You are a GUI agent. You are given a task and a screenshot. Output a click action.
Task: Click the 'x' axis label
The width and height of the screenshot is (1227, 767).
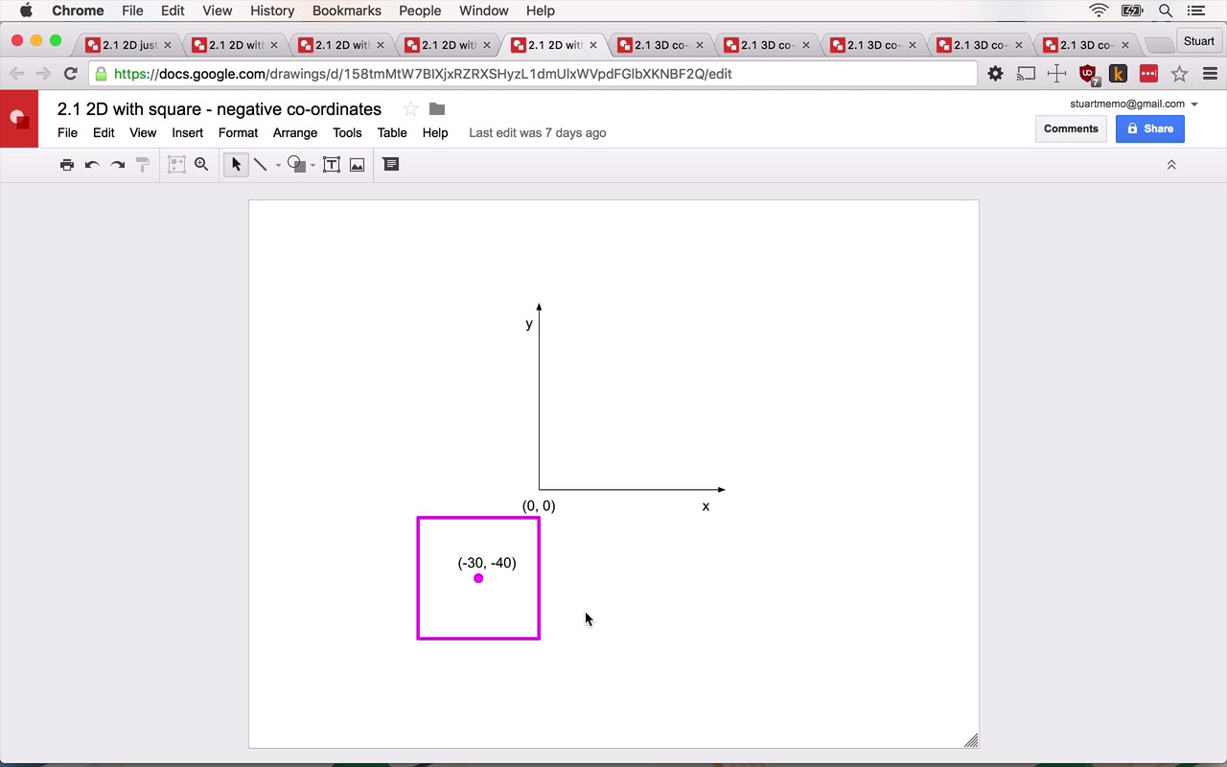[x=706, y=506]
